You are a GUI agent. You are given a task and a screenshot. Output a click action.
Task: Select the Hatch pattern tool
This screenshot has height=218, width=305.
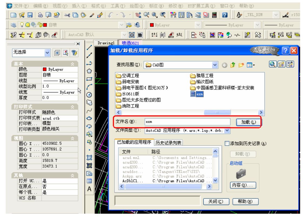pos(89,158)
